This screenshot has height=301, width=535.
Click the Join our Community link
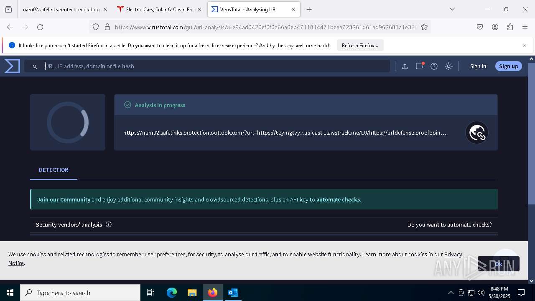point(64,199)
